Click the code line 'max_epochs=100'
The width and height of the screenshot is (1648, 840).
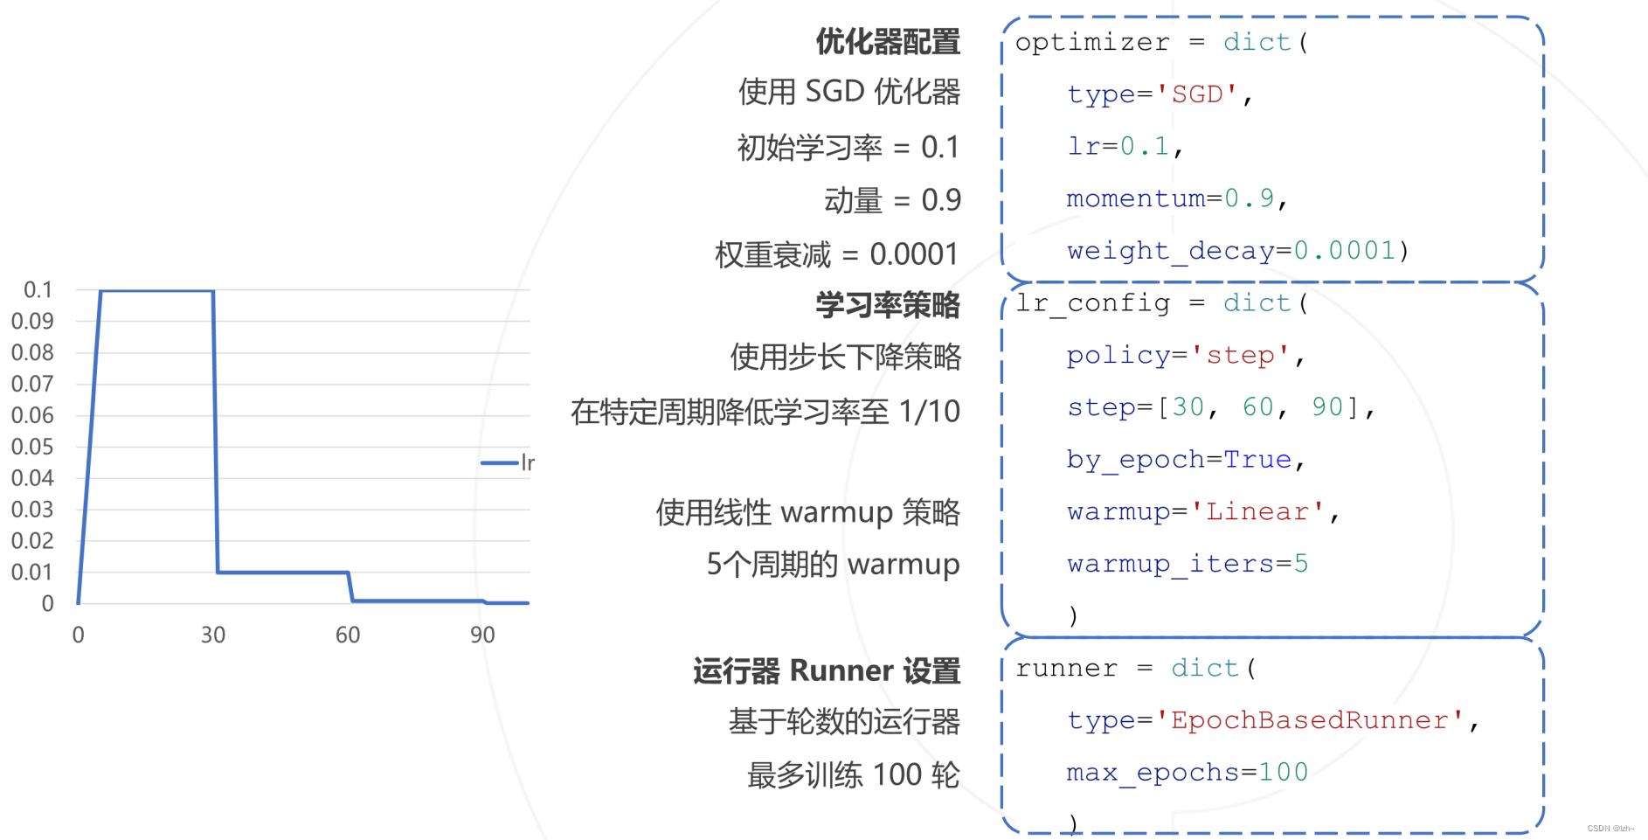[x=1188, y=773]
